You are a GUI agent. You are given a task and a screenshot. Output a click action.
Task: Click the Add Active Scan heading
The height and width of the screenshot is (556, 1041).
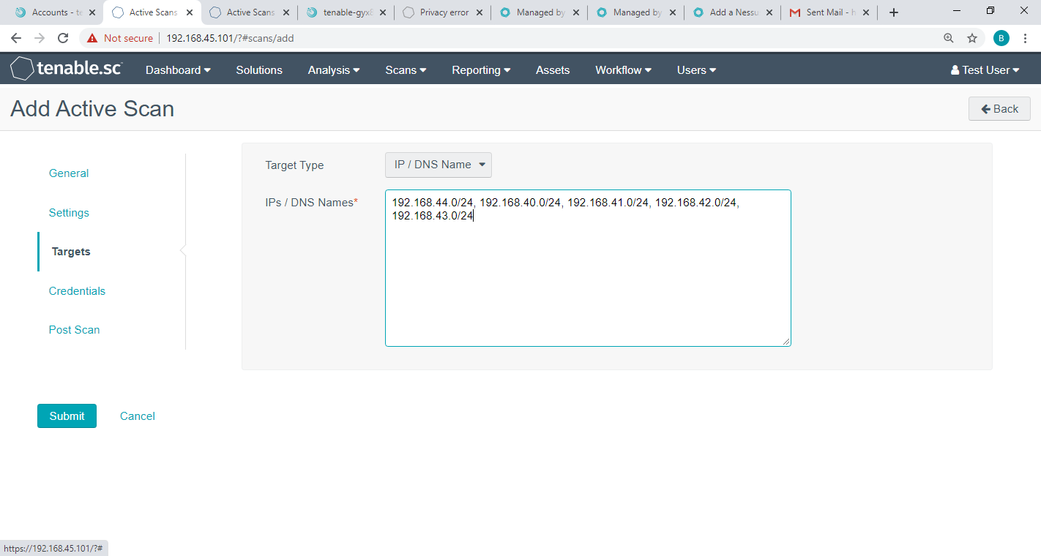92,109
